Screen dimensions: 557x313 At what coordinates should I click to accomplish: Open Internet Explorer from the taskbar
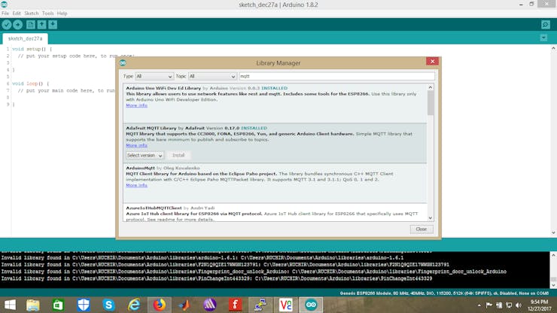click(x=134, y=305)
